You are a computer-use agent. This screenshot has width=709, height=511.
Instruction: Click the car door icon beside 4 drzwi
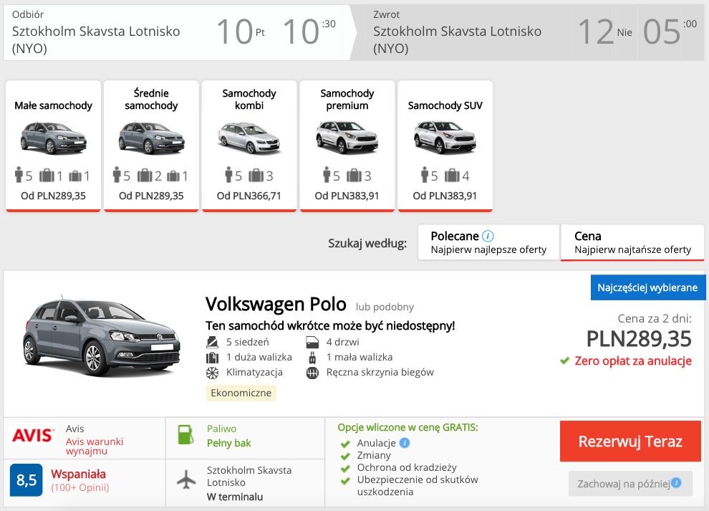[312, 342]
